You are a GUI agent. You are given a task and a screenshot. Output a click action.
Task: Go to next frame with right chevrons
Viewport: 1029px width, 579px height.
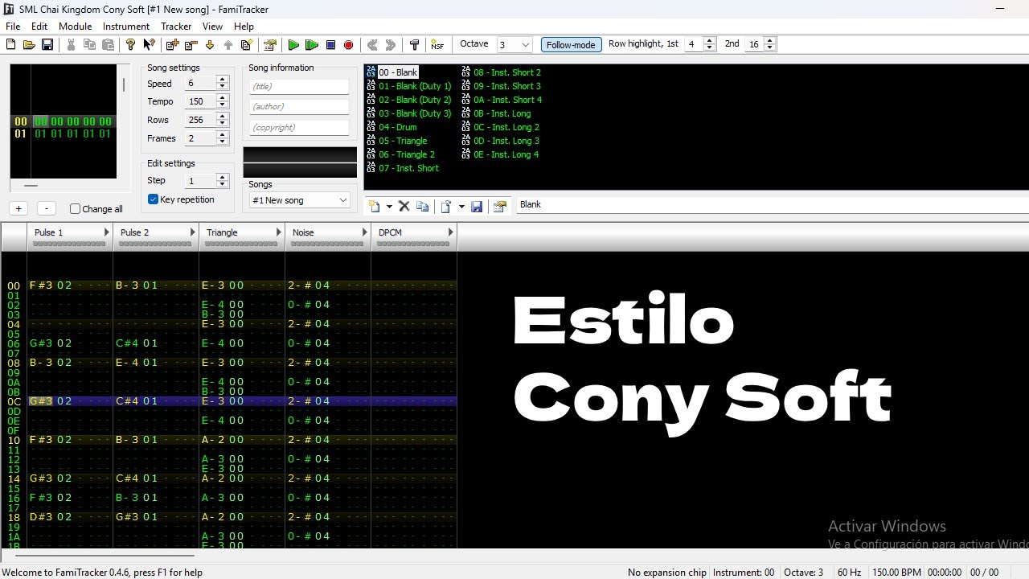(x=391, y=45)
